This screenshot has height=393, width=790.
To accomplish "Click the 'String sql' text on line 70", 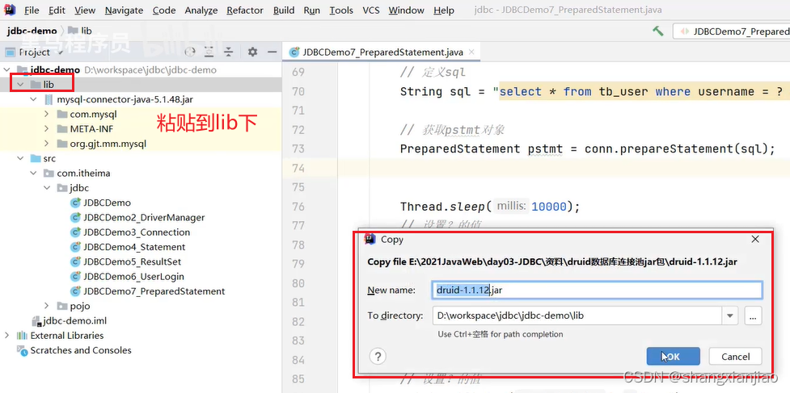I will coord(435,91).
